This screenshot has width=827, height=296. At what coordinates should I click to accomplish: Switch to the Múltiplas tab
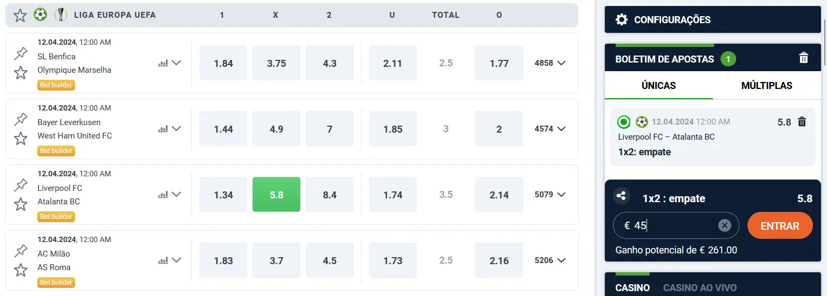point(766,86)
